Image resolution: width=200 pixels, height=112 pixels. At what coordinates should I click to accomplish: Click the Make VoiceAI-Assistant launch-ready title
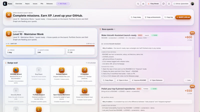point(119,35)
